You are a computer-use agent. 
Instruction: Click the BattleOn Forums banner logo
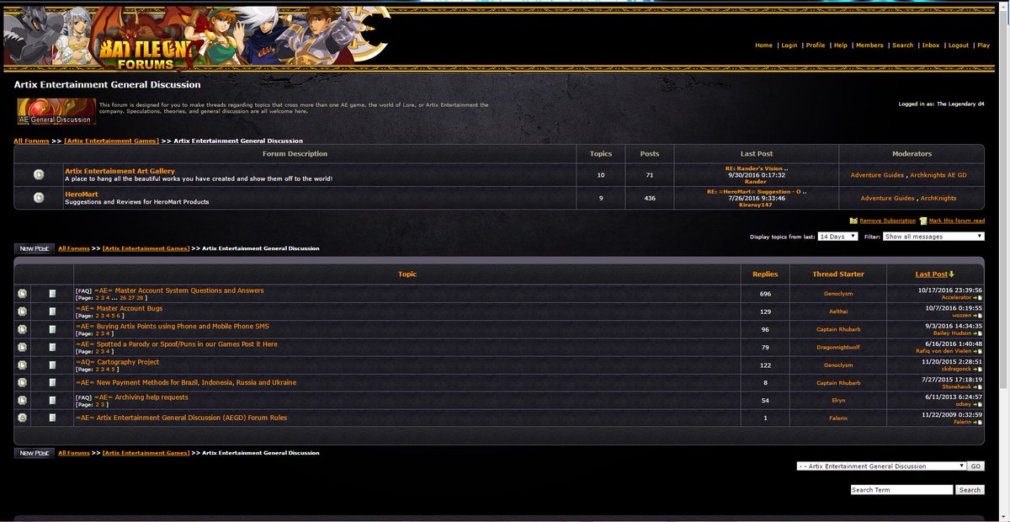point(198,38)
